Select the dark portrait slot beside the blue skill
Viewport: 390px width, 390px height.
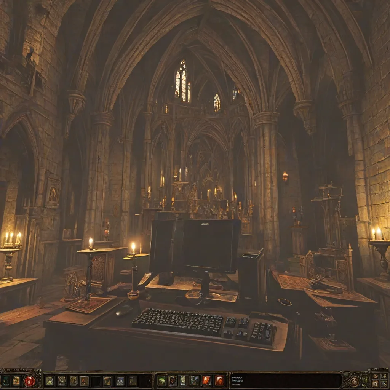(133, 381)
